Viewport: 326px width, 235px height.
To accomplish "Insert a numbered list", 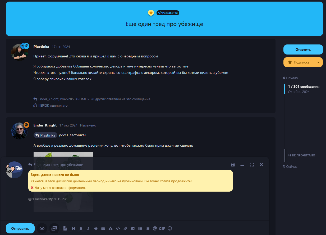I will pos(148,228).
